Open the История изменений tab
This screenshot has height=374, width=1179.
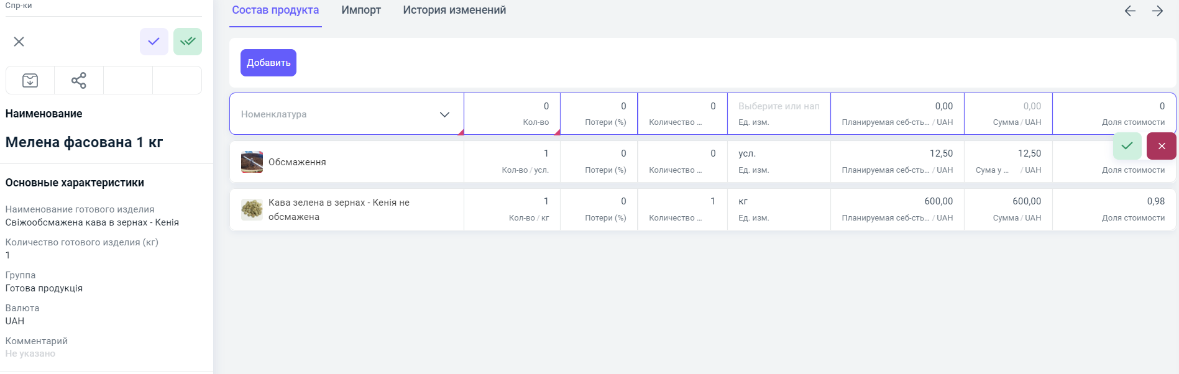point(454,11)
